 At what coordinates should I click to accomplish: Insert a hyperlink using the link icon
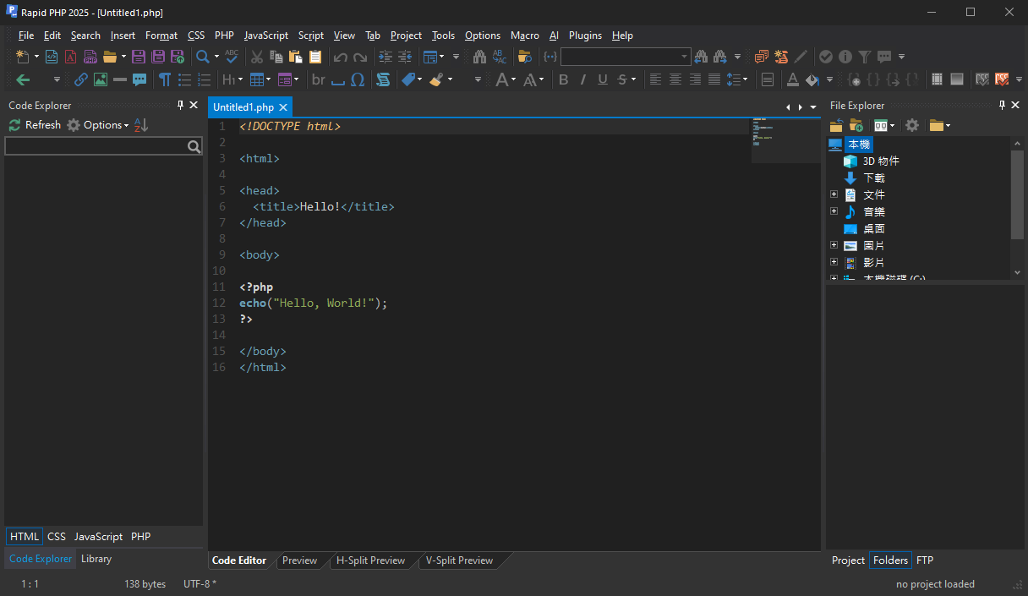pyautogui.click(x=81, y=79)
